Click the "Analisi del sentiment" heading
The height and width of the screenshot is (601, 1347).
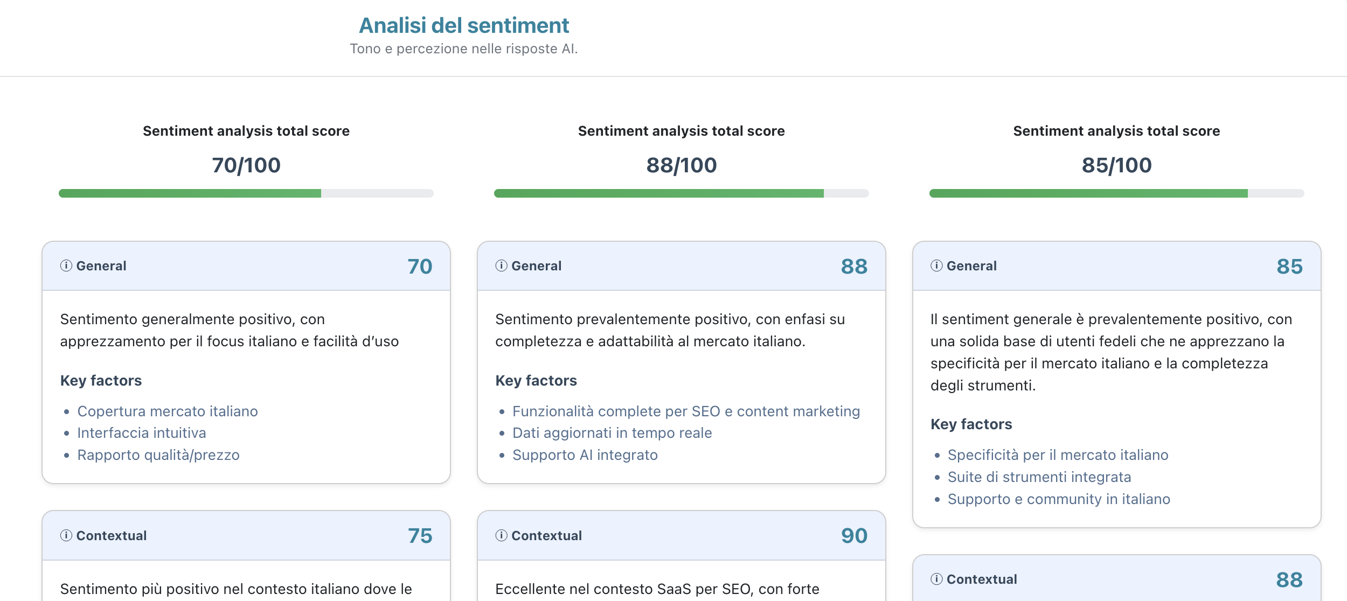(x=464, y=25)
